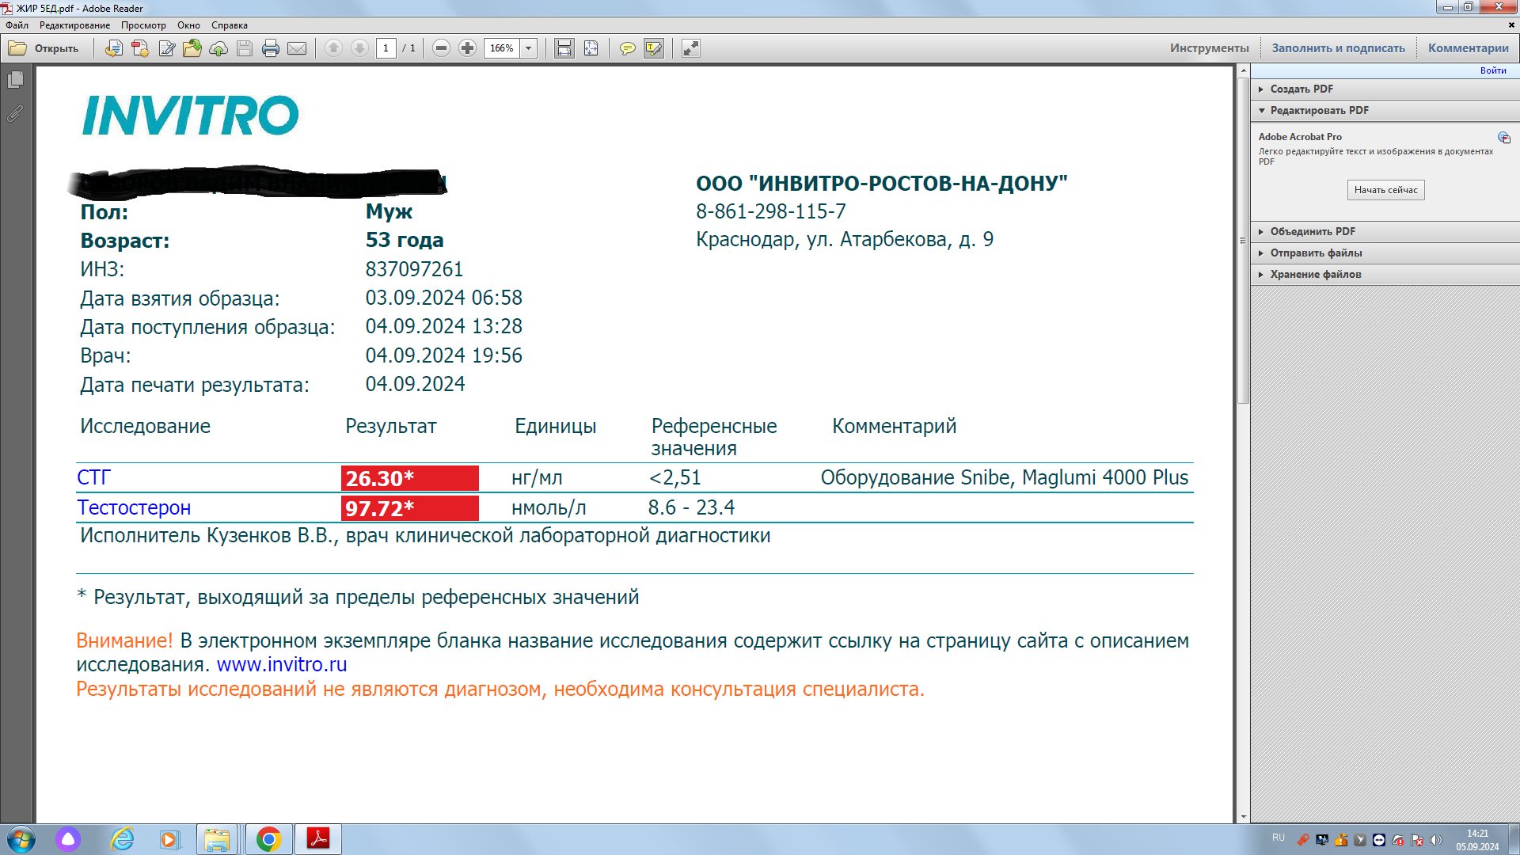Image resolution: width=1520 pixels, height=855 pixels.
Task: Expand the Объединить PDF section
Action: (x=1312, y=231)
